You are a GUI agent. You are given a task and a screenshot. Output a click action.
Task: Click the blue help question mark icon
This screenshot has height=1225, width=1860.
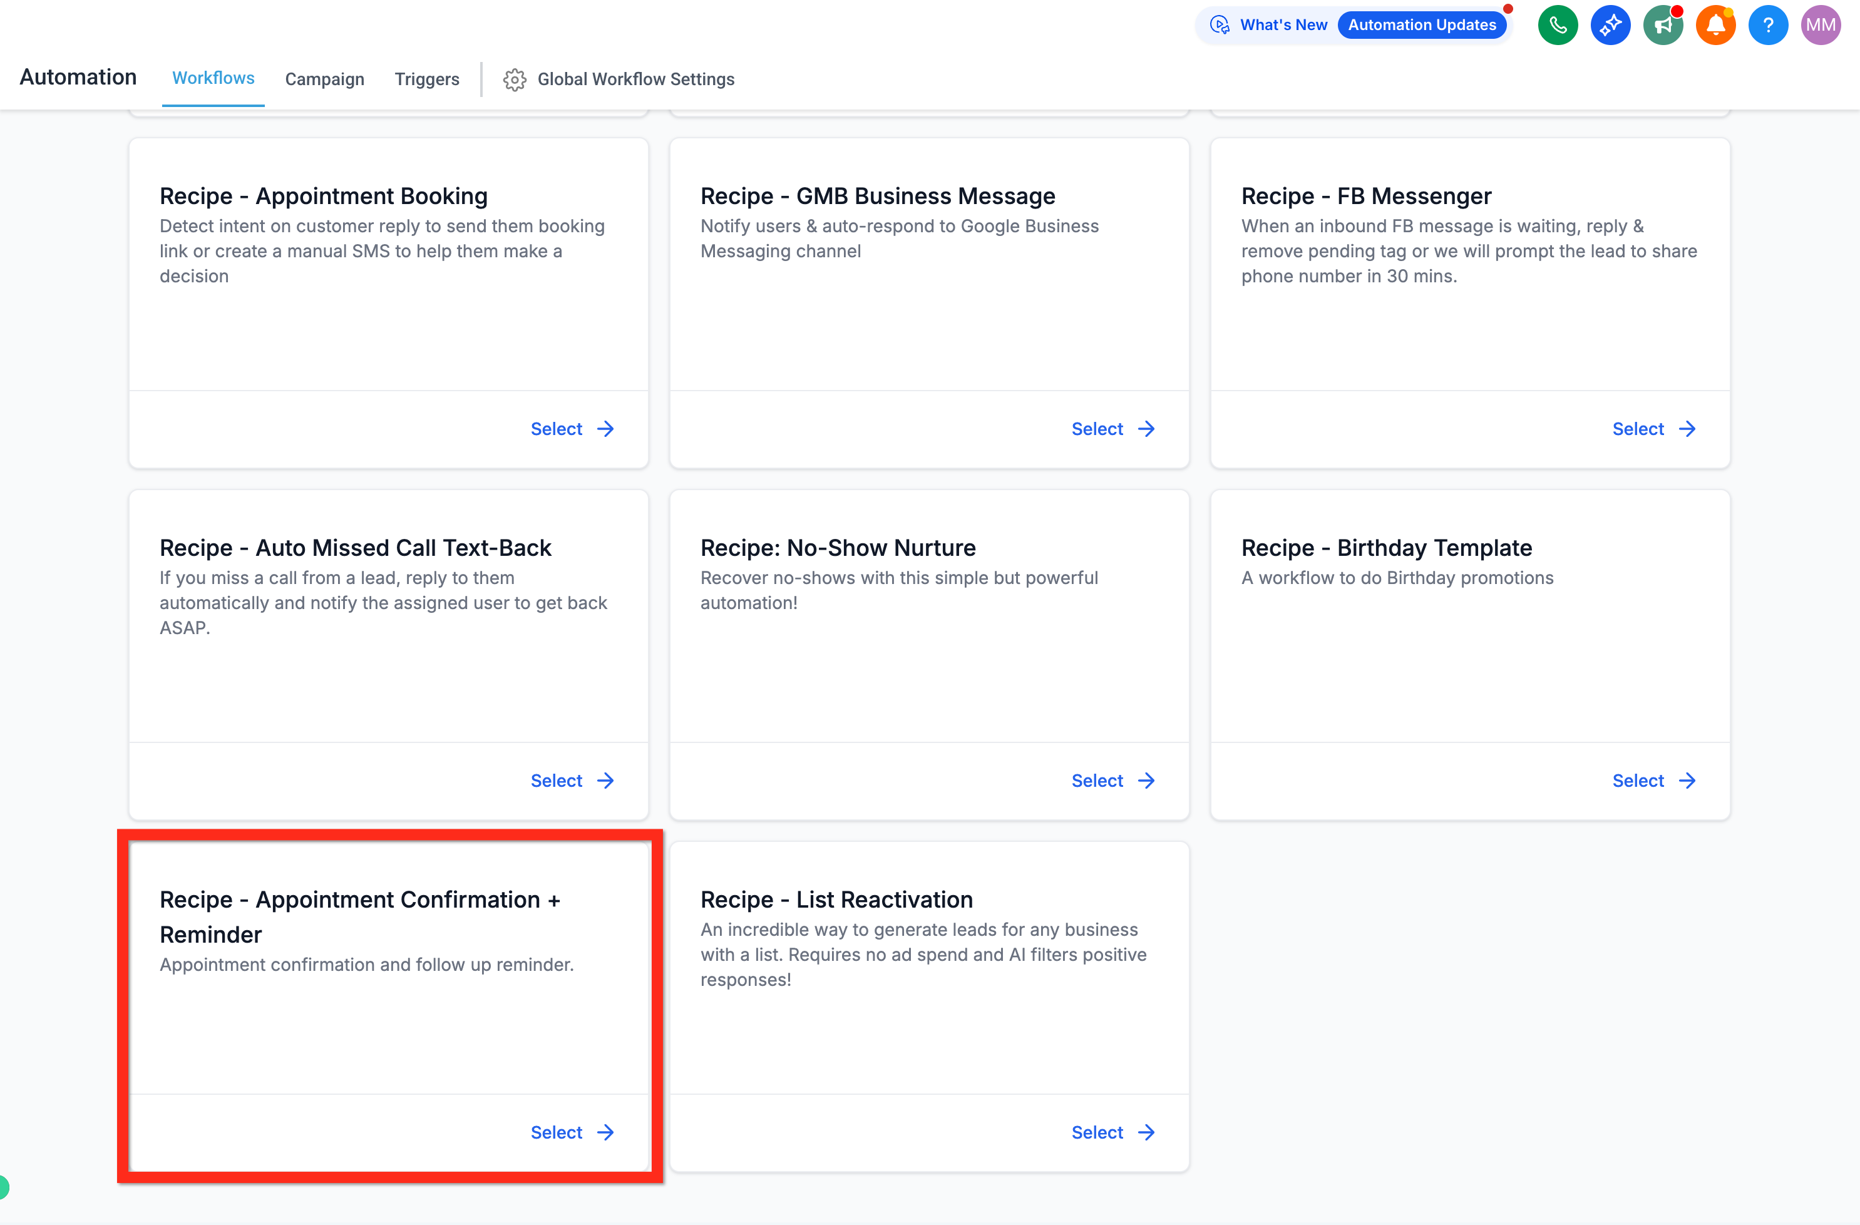(1768, 25)
